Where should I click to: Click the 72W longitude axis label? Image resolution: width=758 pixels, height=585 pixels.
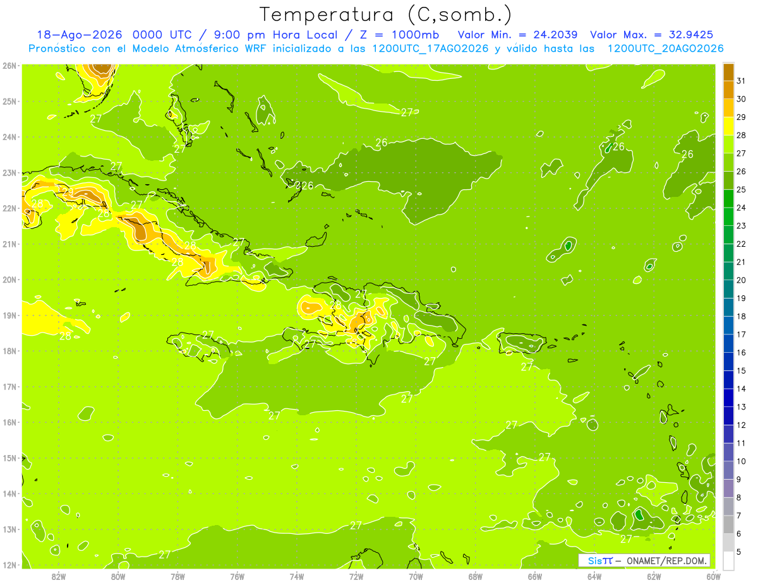[356, 576]
